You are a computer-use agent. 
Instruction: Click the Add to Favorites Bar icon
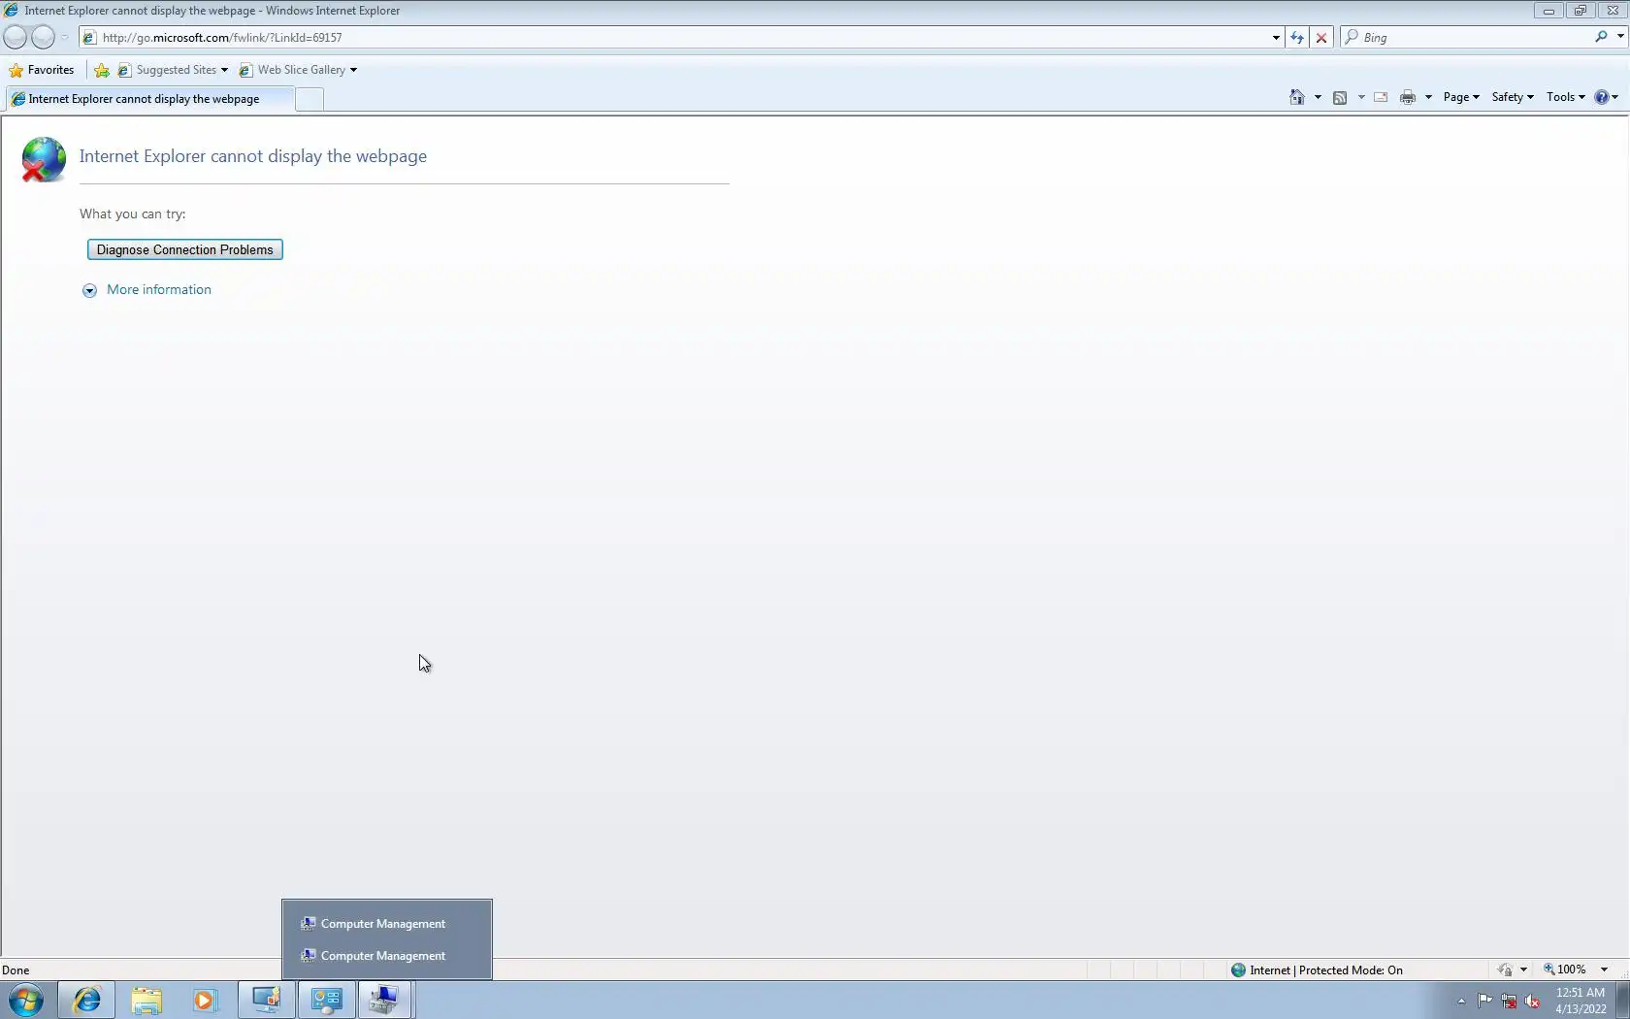tap(102, 70)
